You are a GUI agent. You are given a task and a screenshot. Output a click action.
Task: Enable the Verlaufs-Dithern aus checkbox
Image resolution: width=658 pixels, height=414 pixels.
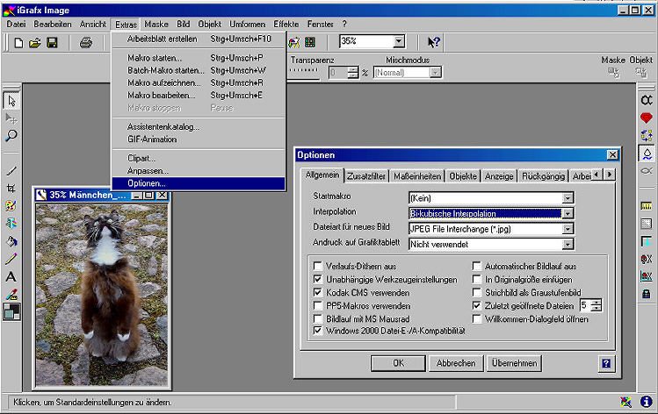318,266
